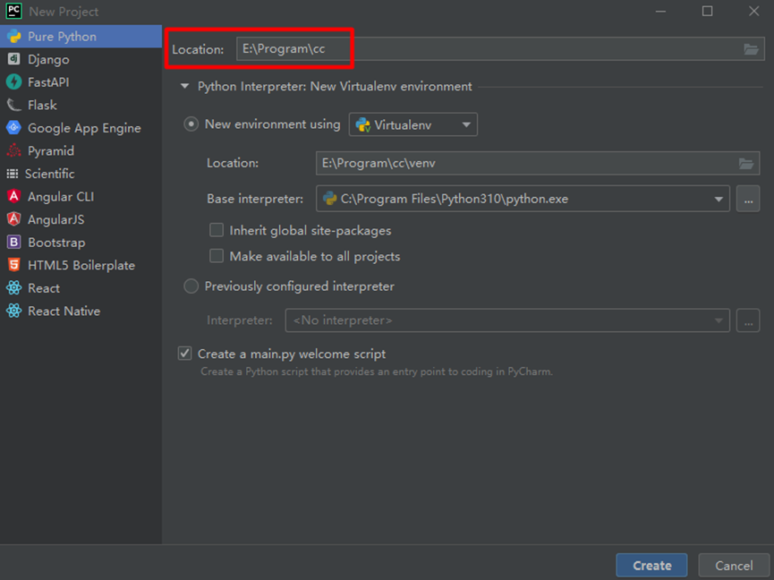Click the Scientific grid icon
The height and width of the screenshot is (580, 774).
[13, 174]
